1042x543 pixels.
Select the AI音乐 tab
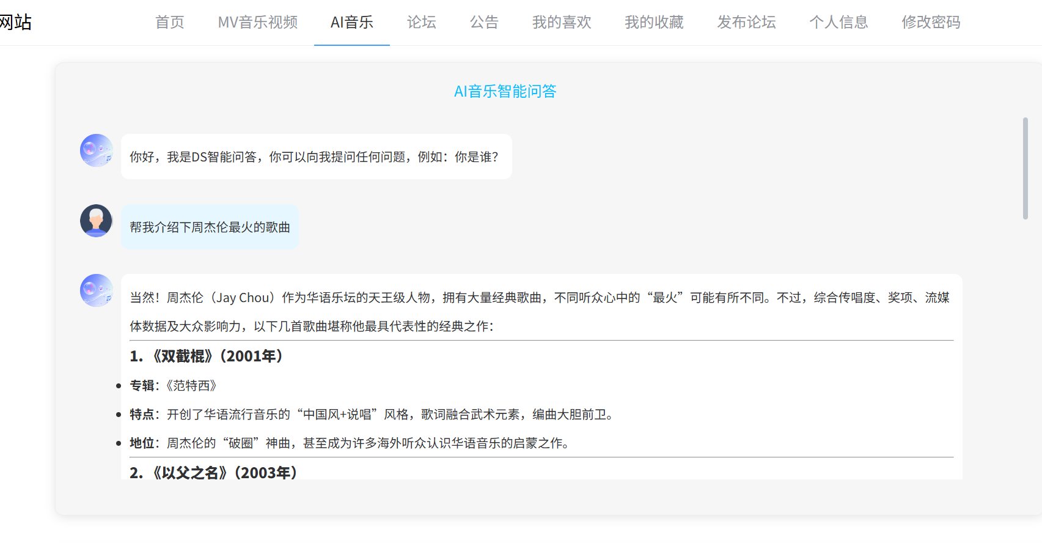pos(352,23)
